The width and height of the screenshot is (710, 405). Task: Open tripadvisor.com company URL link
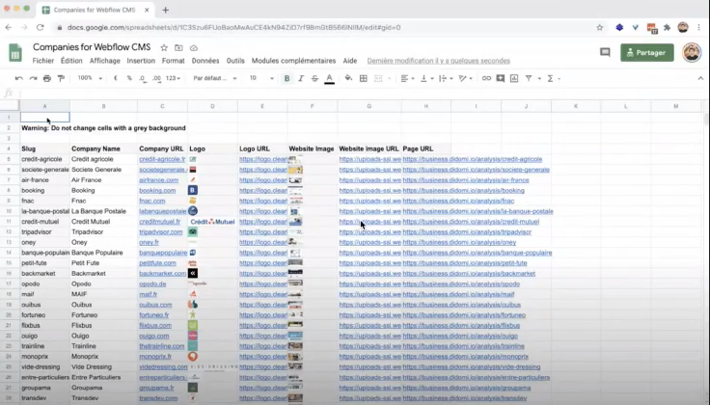click(x=161, y=232)
